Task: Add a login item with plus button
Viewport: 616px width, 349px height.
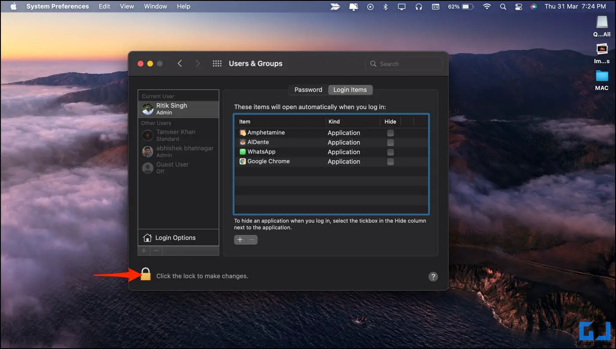Action: click(240, 240)
